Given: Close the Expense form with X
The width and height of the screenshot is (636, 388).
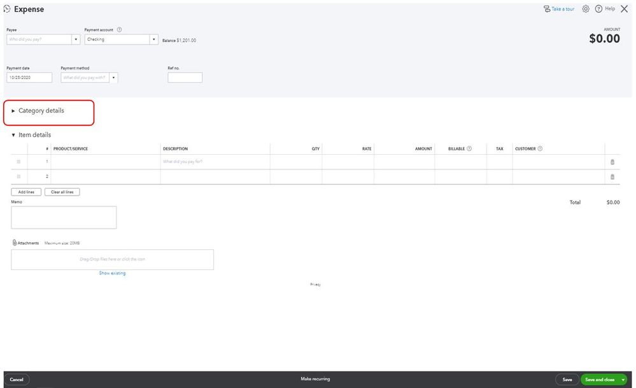Looking at the screenshot, I should 625,9.
